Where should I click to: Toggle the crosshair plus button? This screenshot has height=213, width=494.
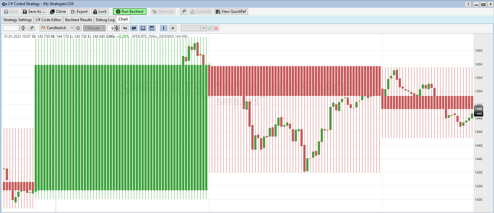pos(173,28)
